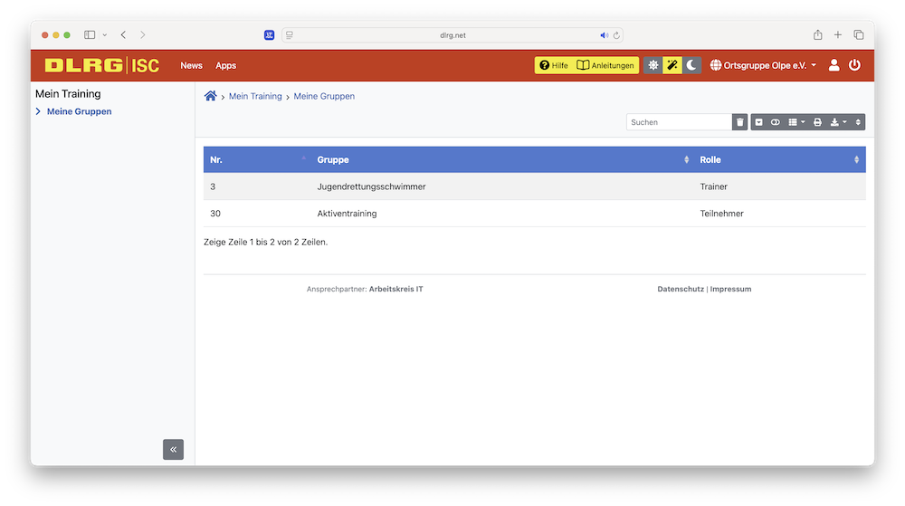Open the export download dropdown
The height and width of the screenshot is (506, 905).
[x=838, y=122]
